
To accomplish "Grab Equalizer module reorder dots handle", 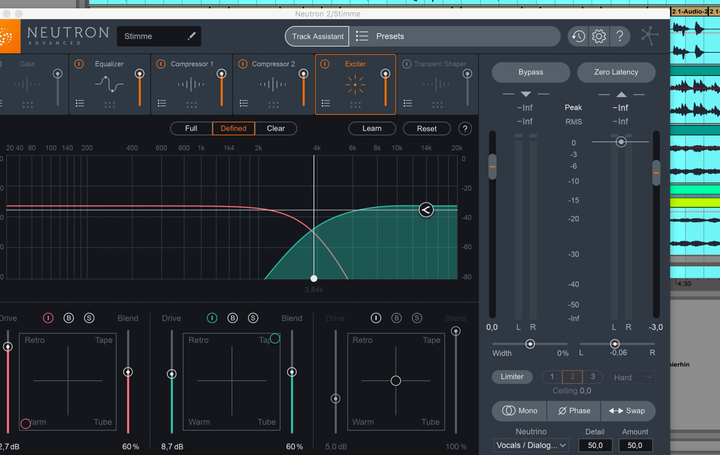I will (x=110, y=105).
